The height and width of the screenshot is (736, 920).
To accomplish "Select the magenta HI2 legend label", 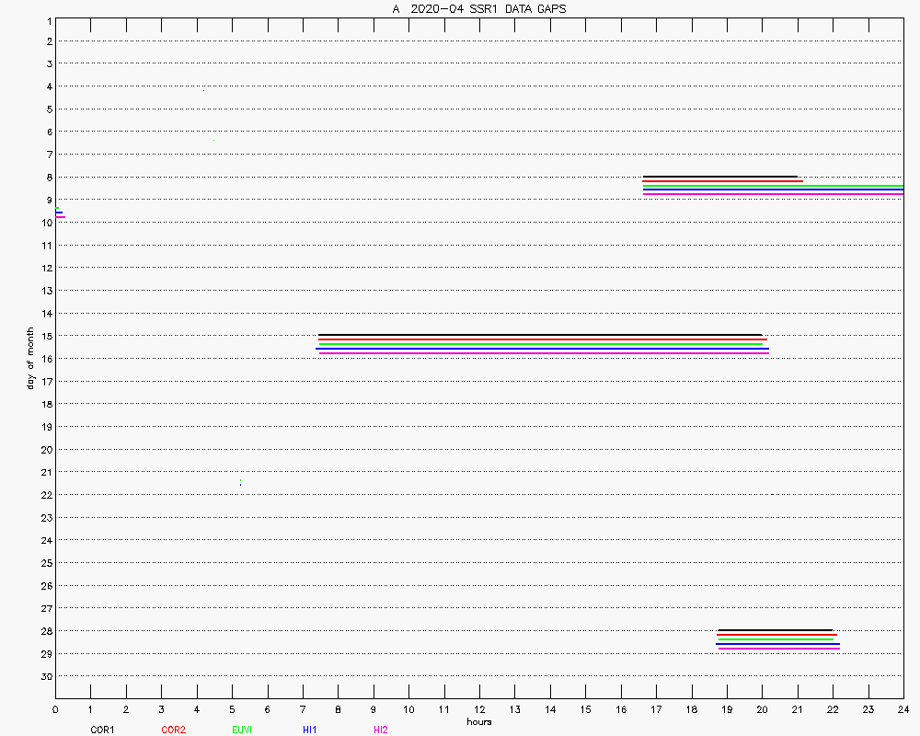I will tap(381, 730).
